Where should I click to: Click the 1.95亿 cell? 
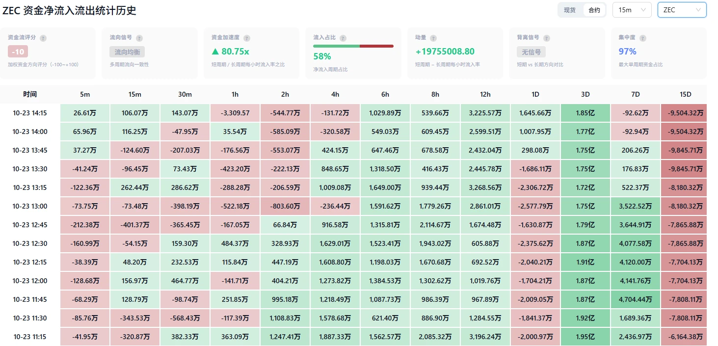[x=585, y=337]
